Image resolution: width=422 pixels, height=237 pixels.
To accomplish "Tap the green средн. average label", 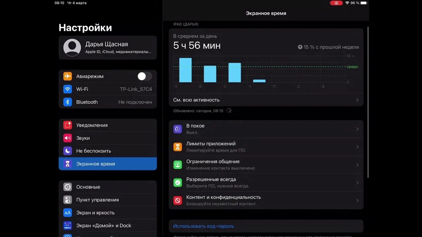I will pyautogui.click(x=353, y=67).
